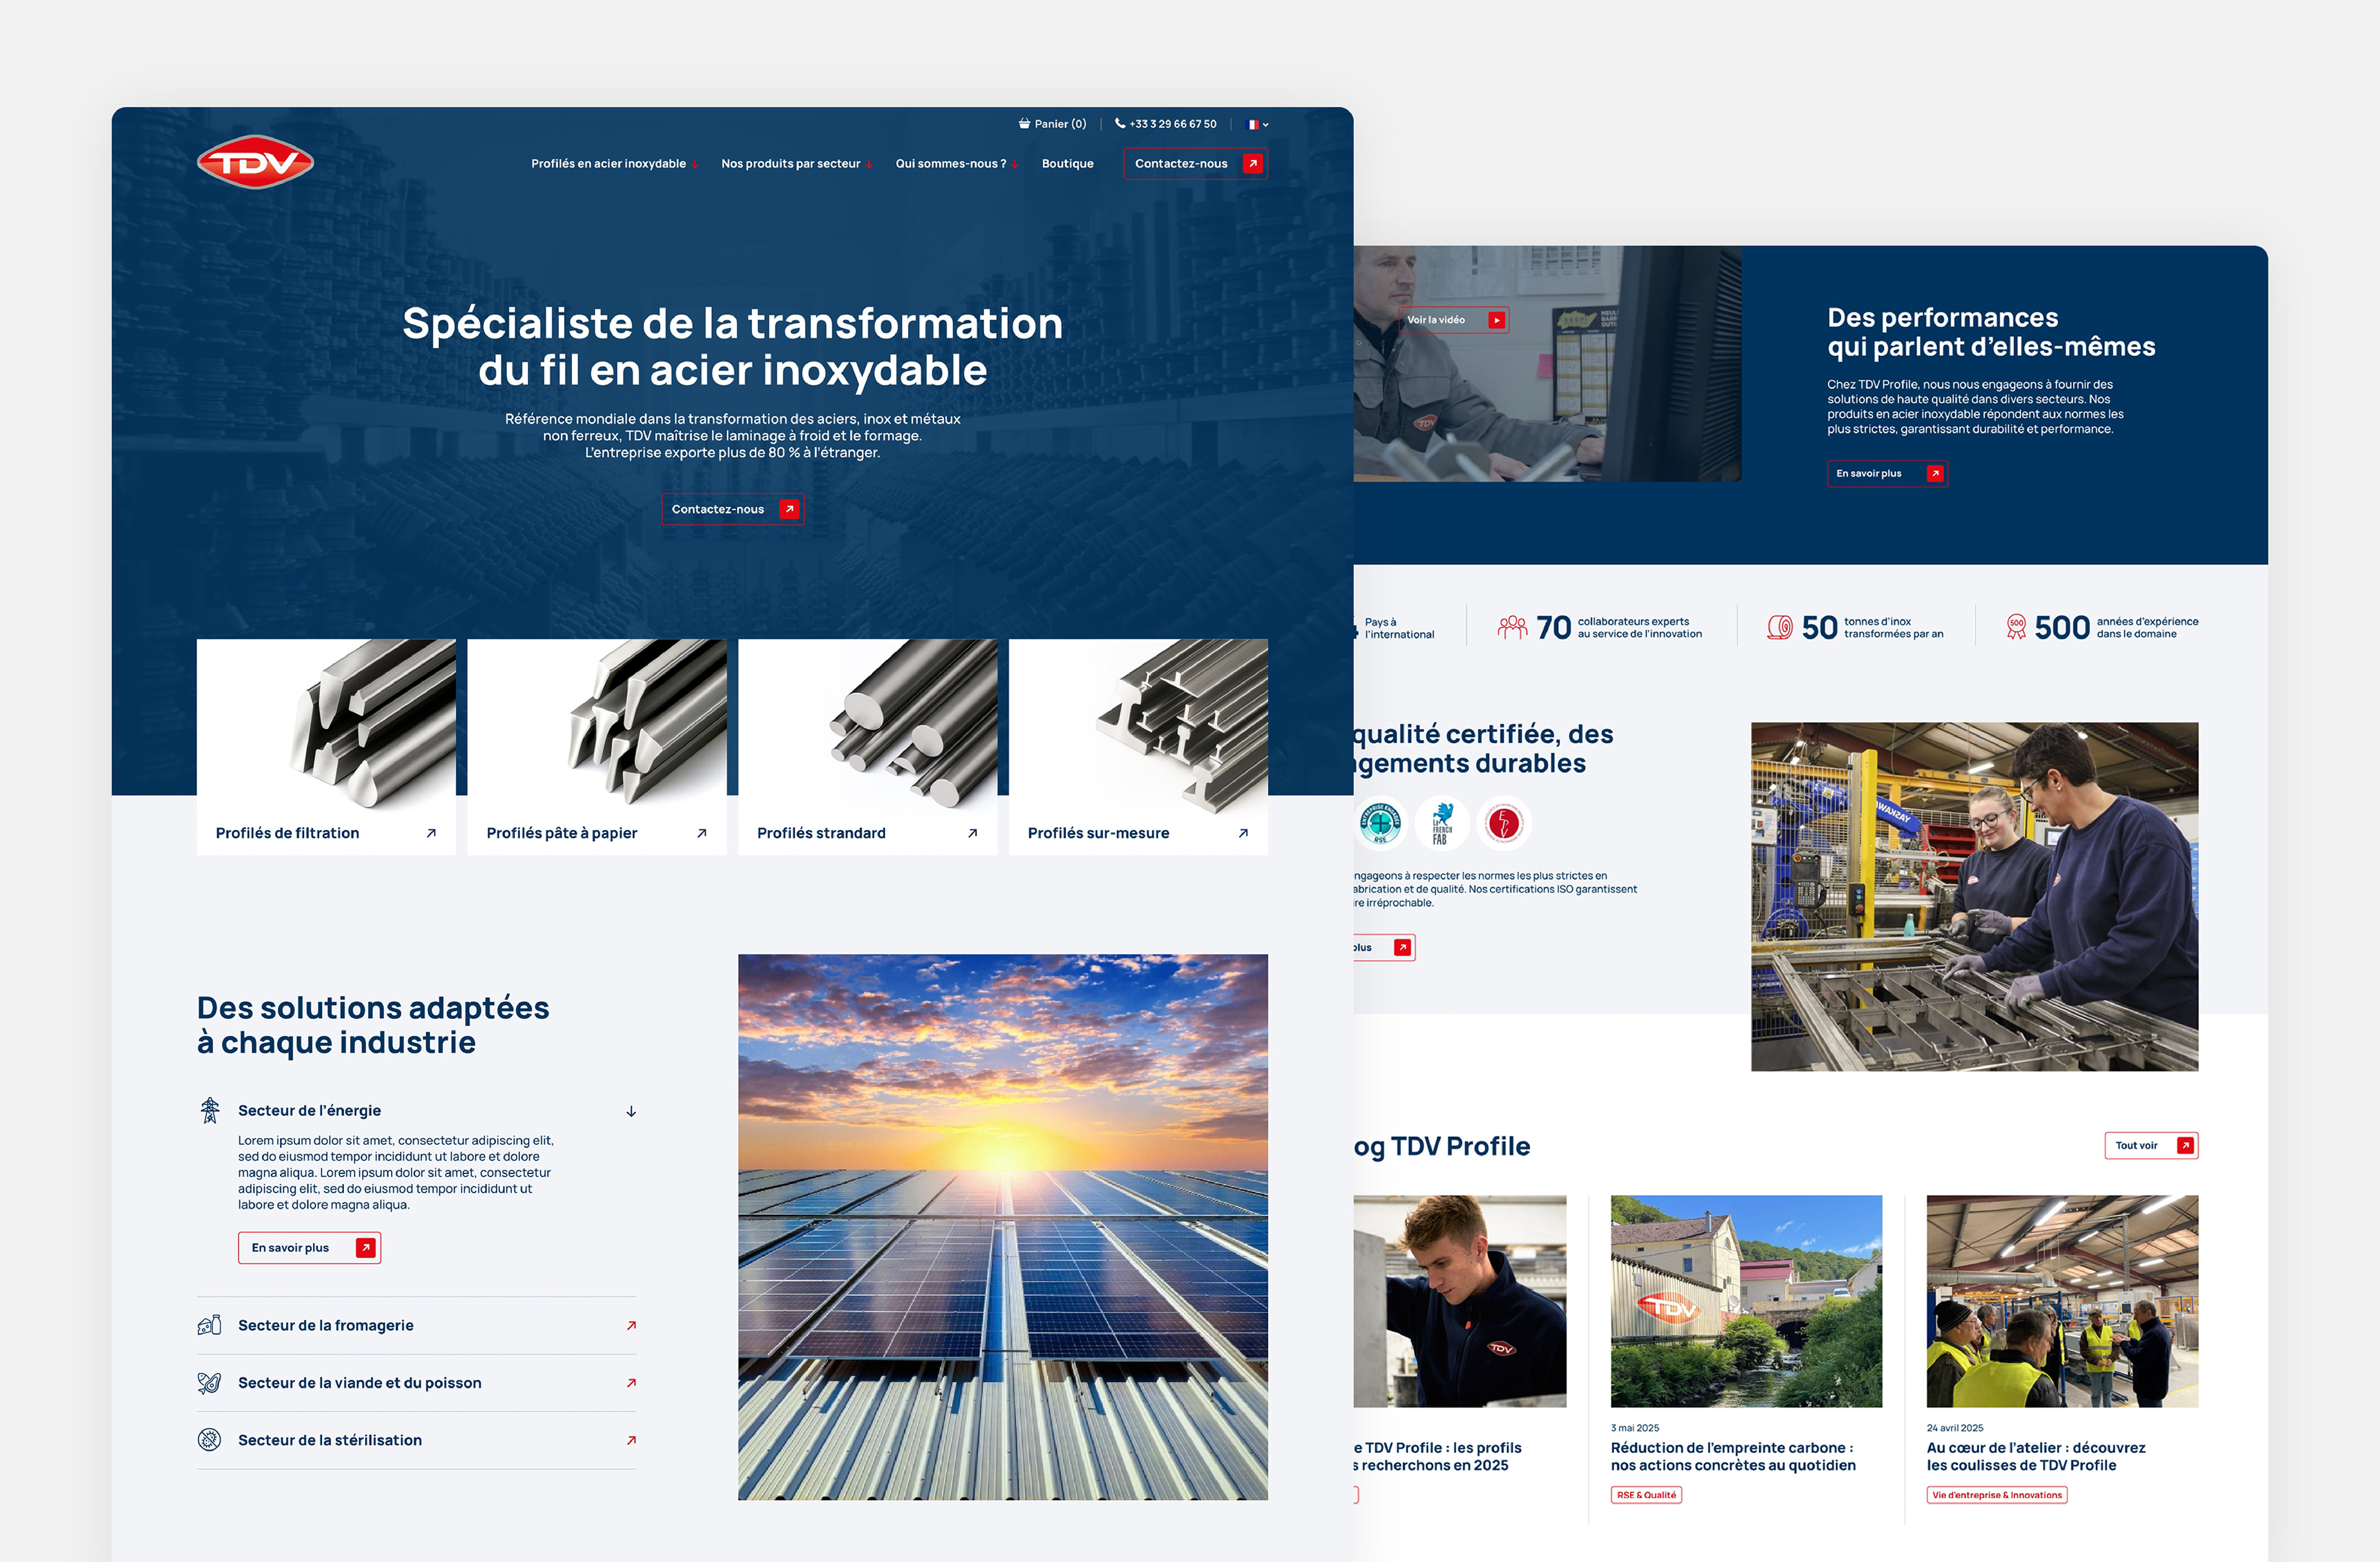Click the Panier (0) cart link

(1052, 124)
